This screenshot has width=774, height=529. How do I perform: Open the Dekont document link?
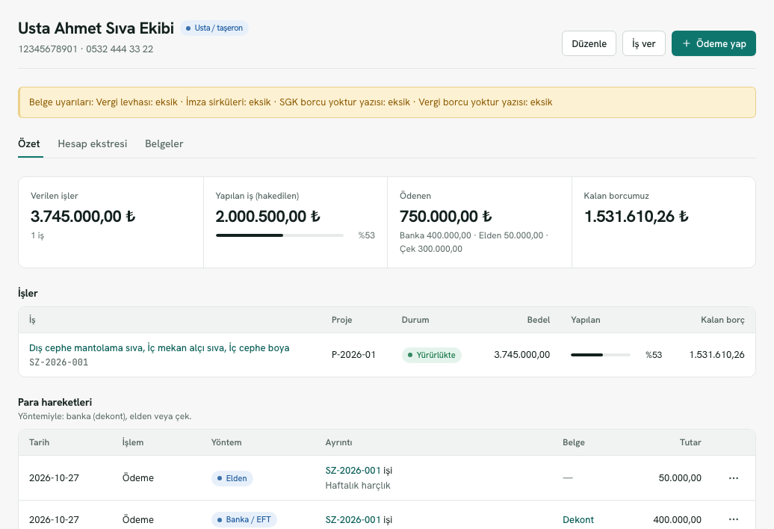tap(578, 519)
